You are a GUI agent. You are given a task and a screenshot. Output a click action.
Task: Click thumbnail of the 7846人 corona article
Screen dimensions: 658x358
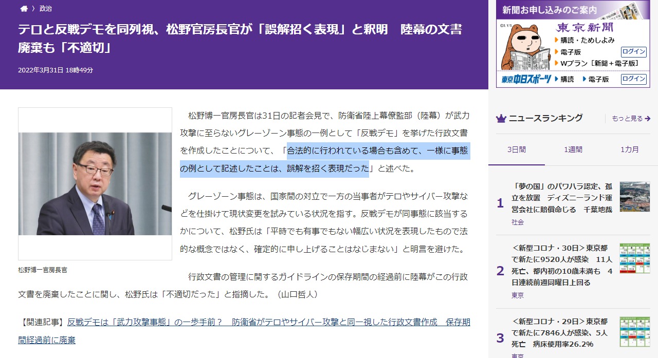635,332
